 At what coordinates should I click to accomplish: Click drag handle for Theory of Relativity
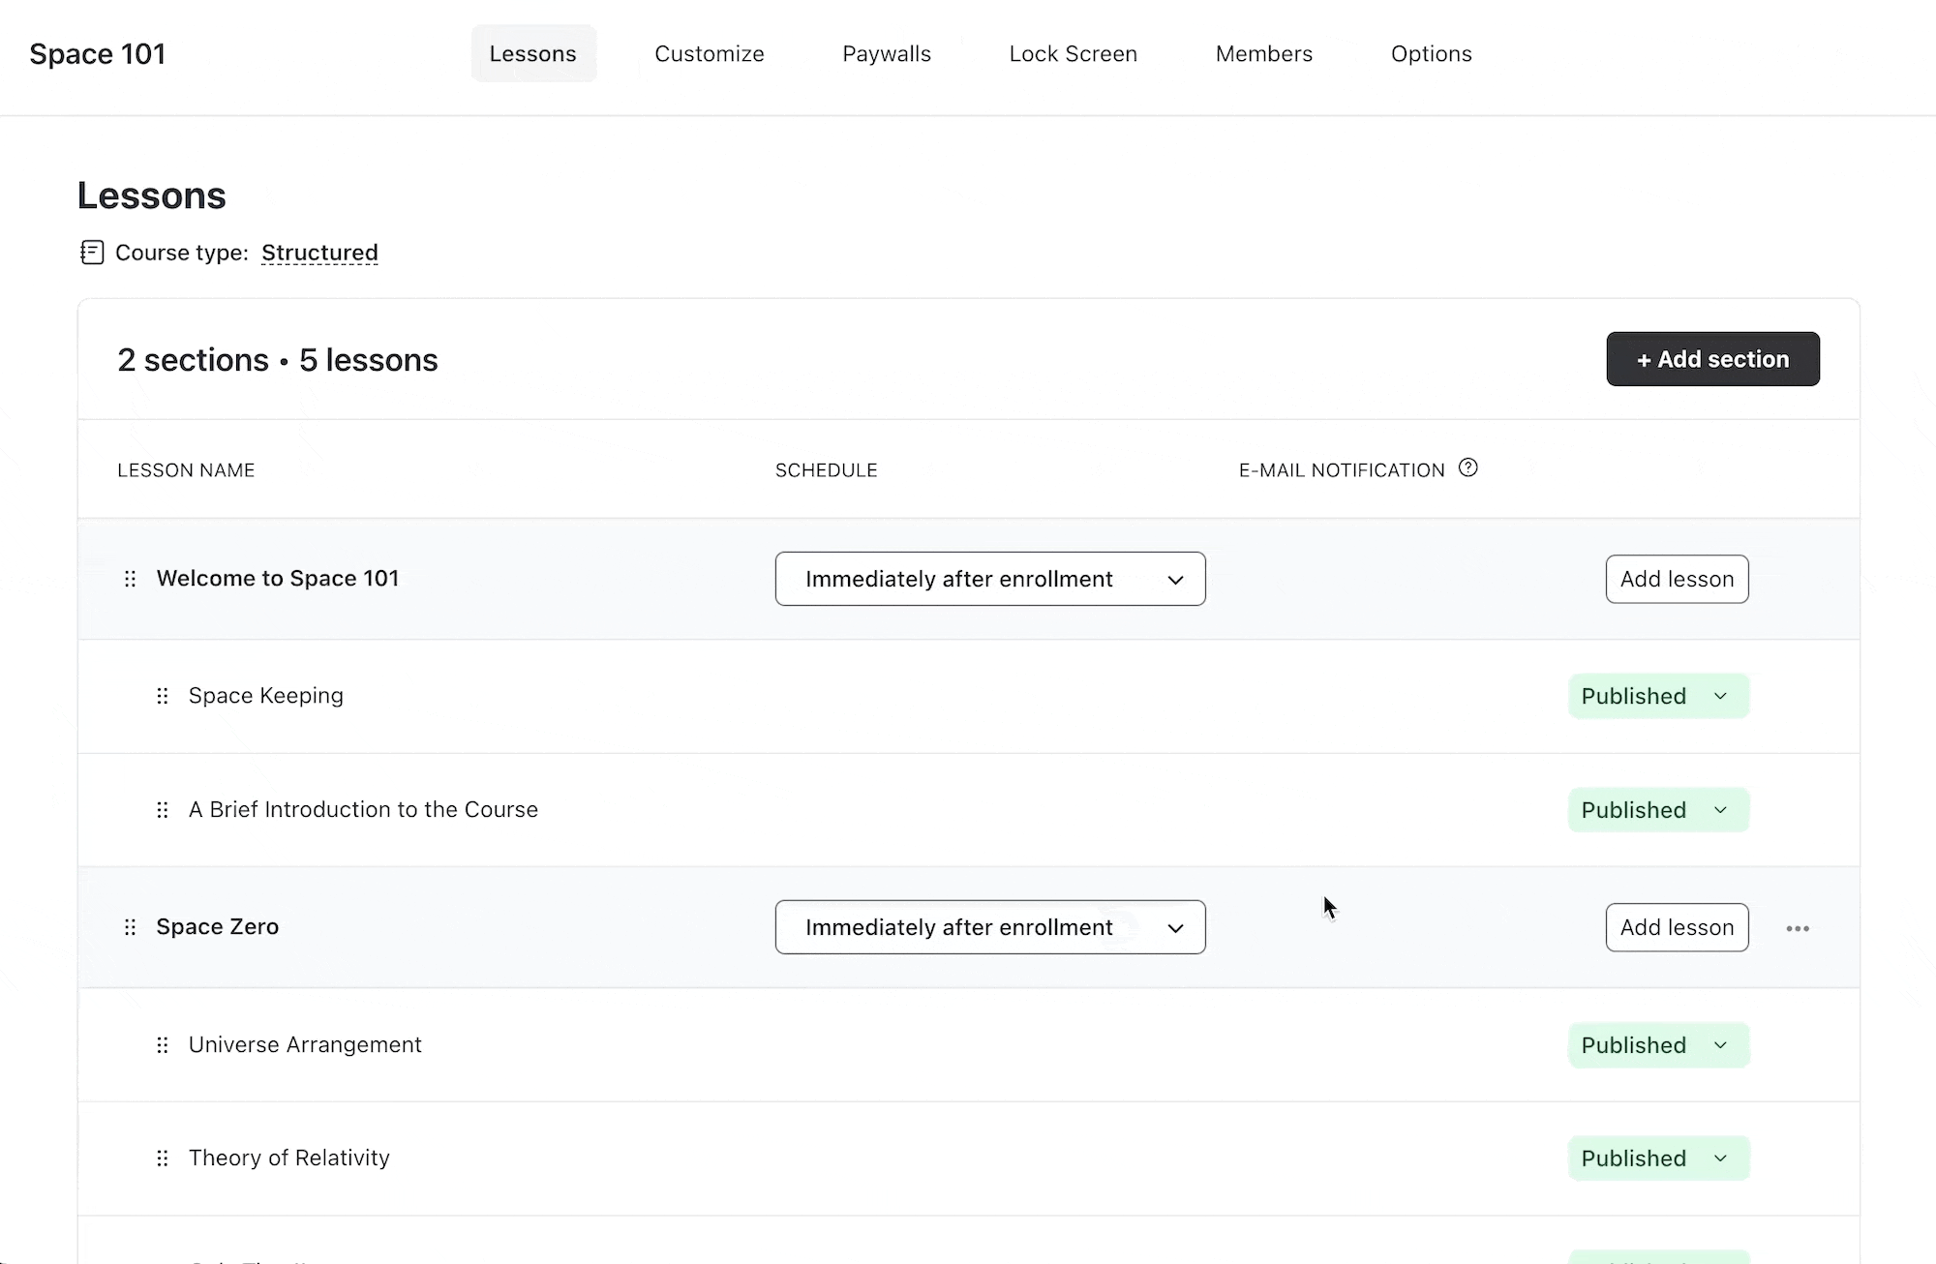pos(162,1159)
